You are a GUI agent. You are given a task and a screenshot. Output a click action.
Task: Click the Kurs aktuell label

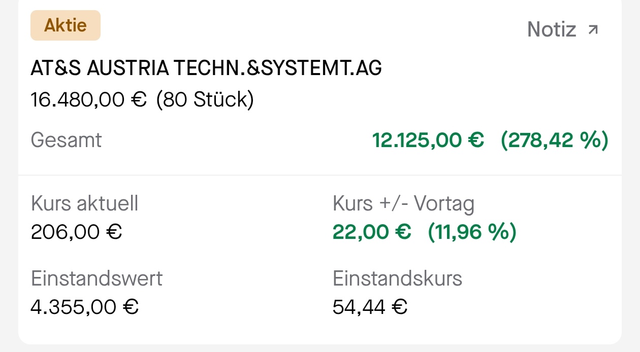pyautogui.click(x=84, y=204)
